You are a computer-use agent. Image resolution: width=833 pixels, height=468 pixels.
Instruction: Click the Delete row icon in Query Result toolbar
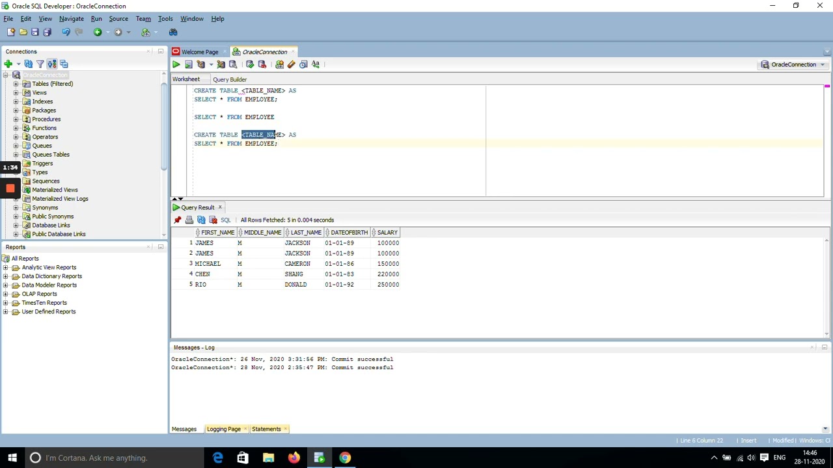[x=213, y=220]
